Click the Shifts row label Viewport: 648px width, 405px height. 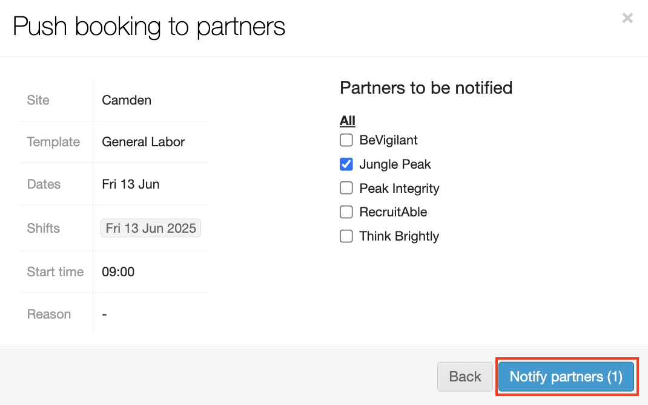click(44, 228)
